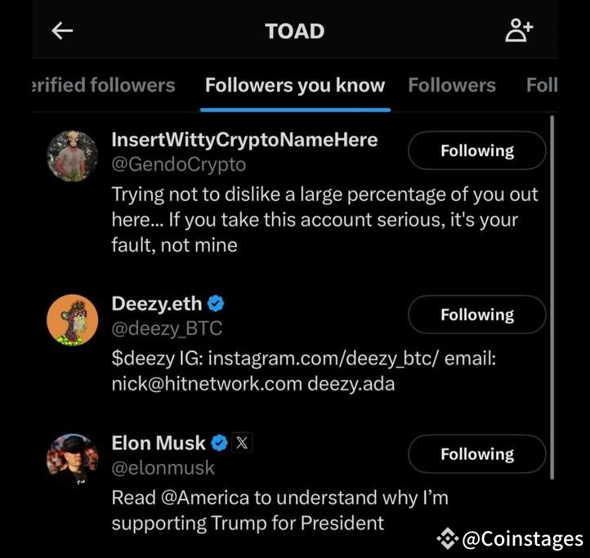Go back using the left arrow
Viewport: 590px width, 558px height.
coord(62,31)
